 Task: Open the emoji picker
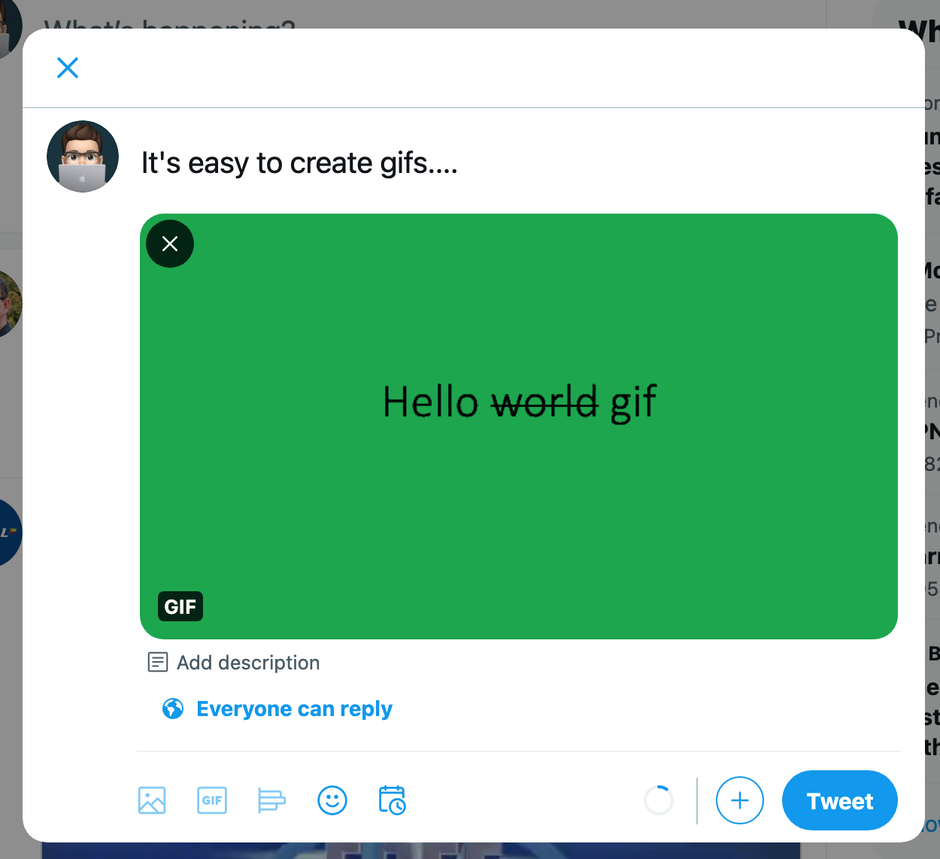click(332, 800)
